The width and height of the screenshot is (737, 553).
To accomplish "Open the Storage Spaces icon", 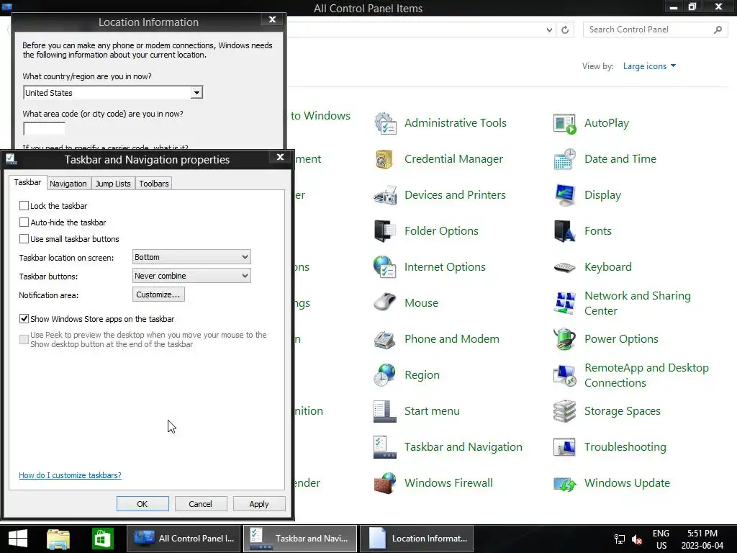I will 564,411.
